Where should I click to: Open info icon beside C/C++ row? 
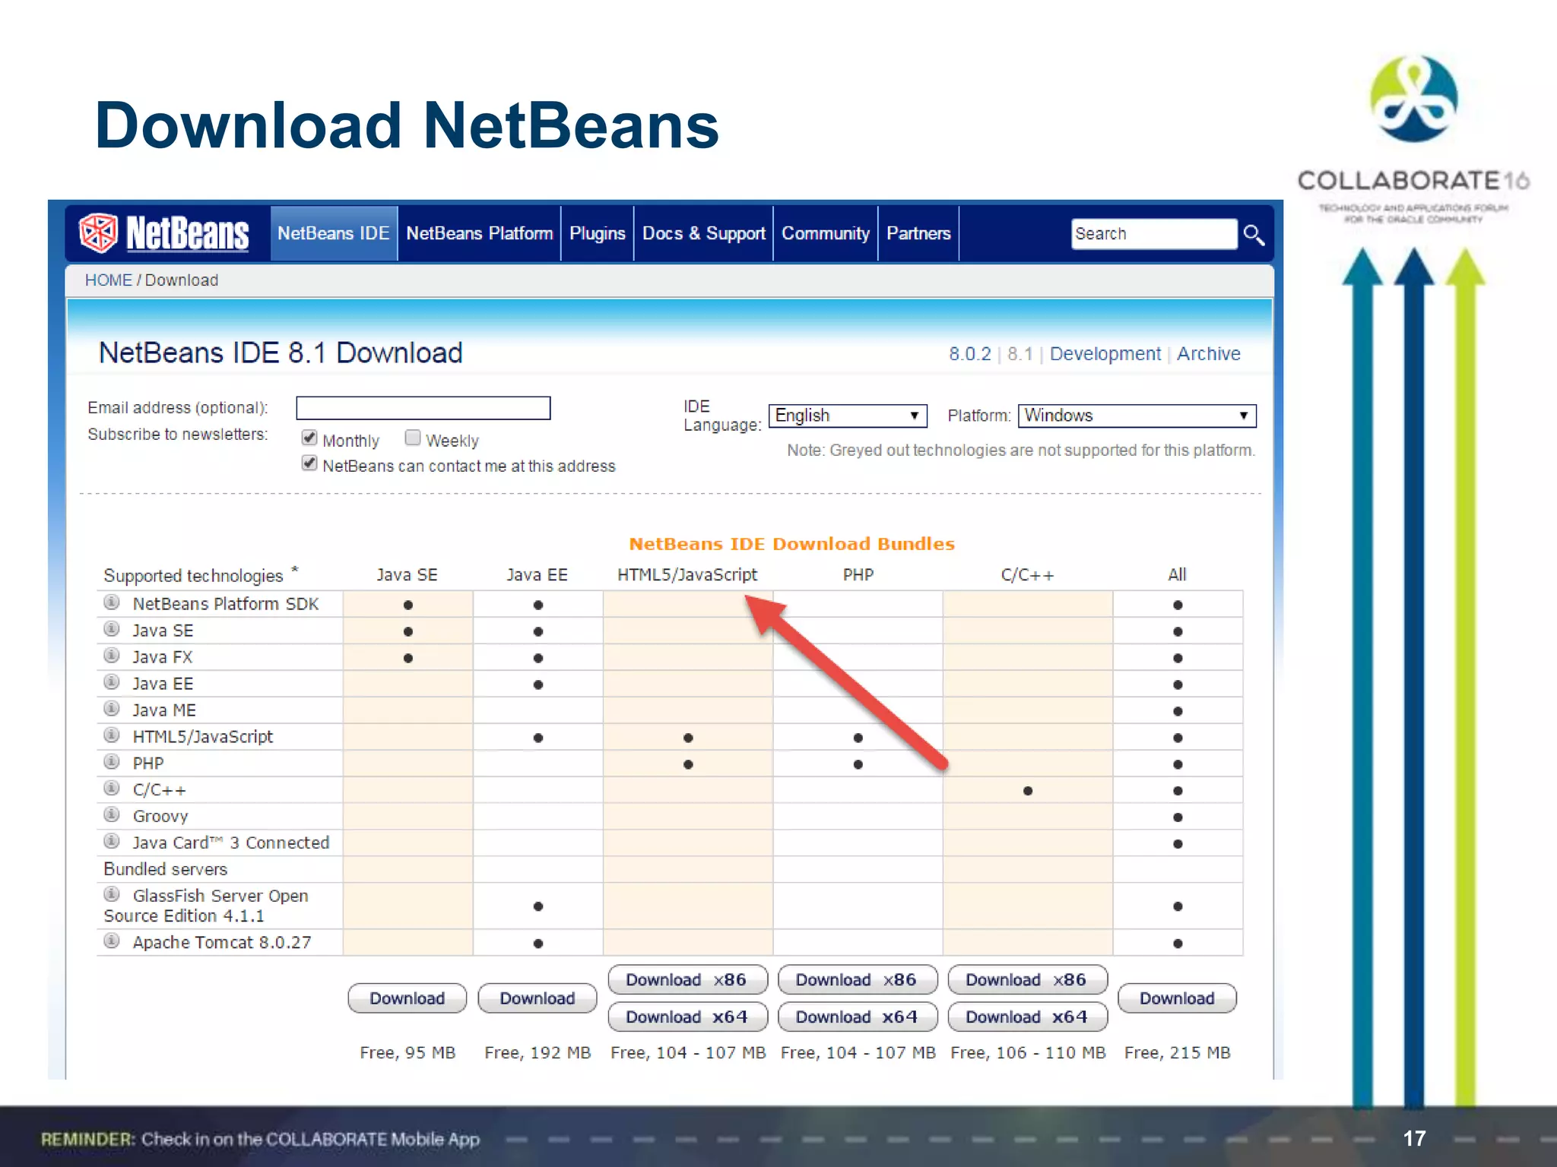pos(112,789)
